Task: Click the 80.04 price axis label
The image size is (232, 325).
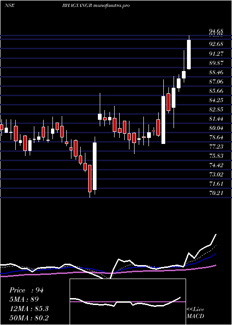Action: coord(216,128)
